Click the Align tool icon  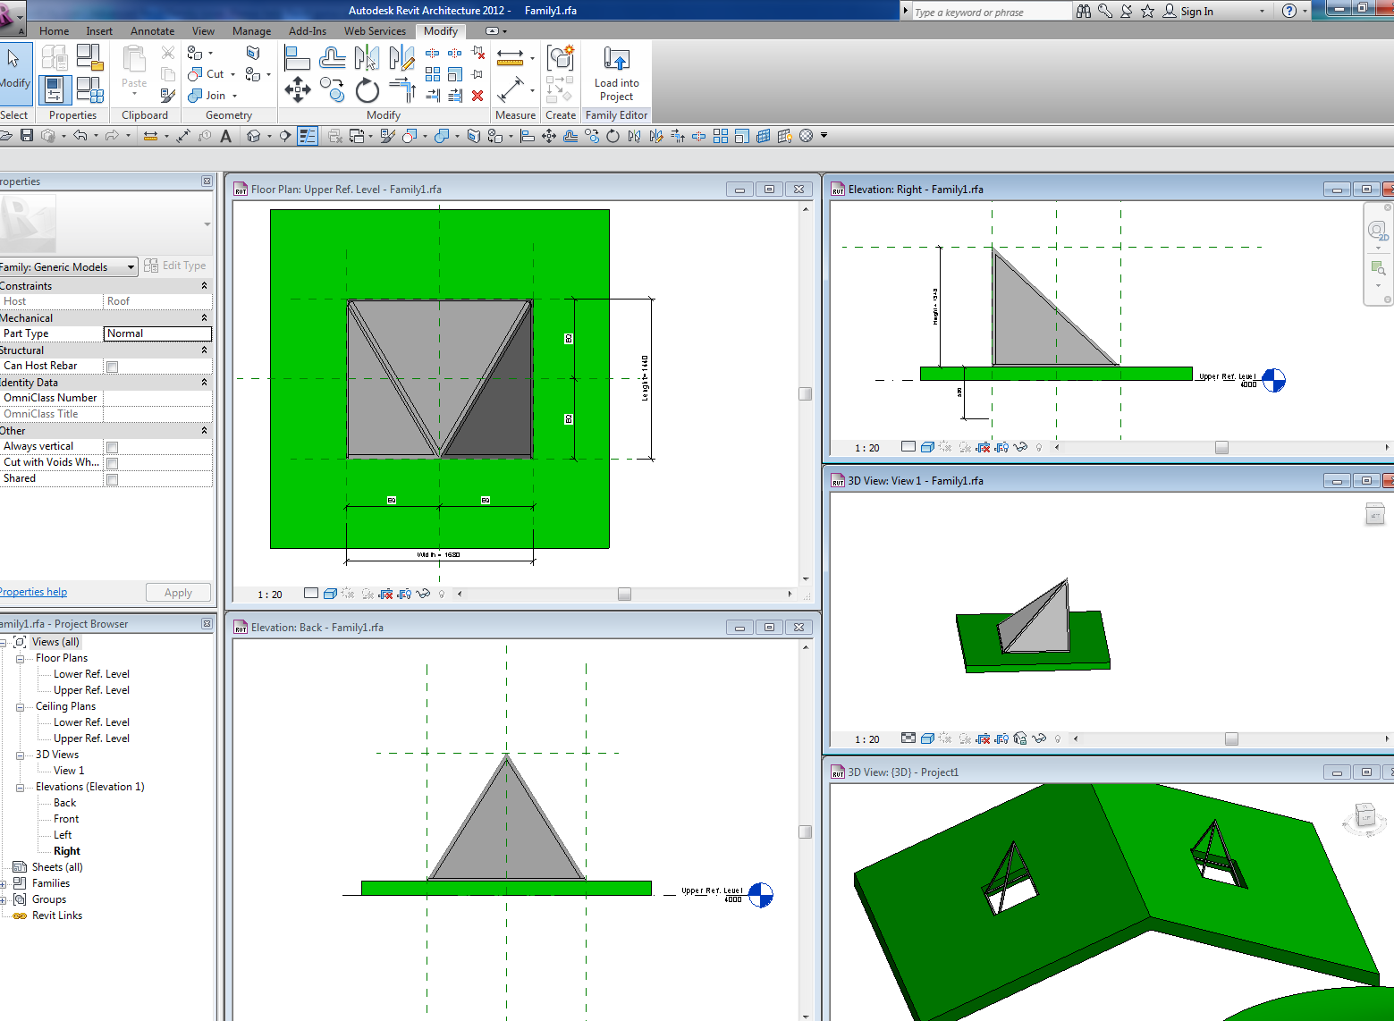(x=296, y=59)
